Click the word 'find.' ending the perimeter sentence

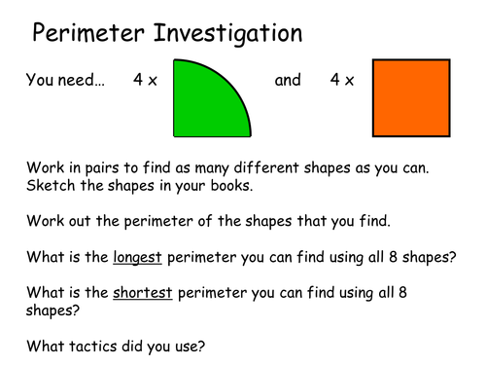[x=375, y=221]
